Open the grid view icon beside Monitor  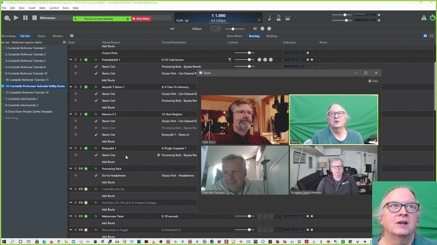pos(72,36)
